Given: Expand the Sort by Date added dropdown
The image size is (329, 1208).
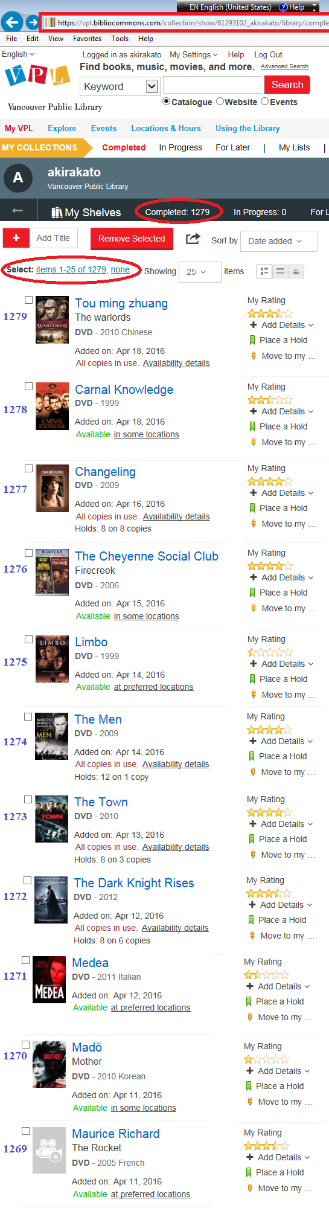Looking at the screenshot, I should [279, 241].
